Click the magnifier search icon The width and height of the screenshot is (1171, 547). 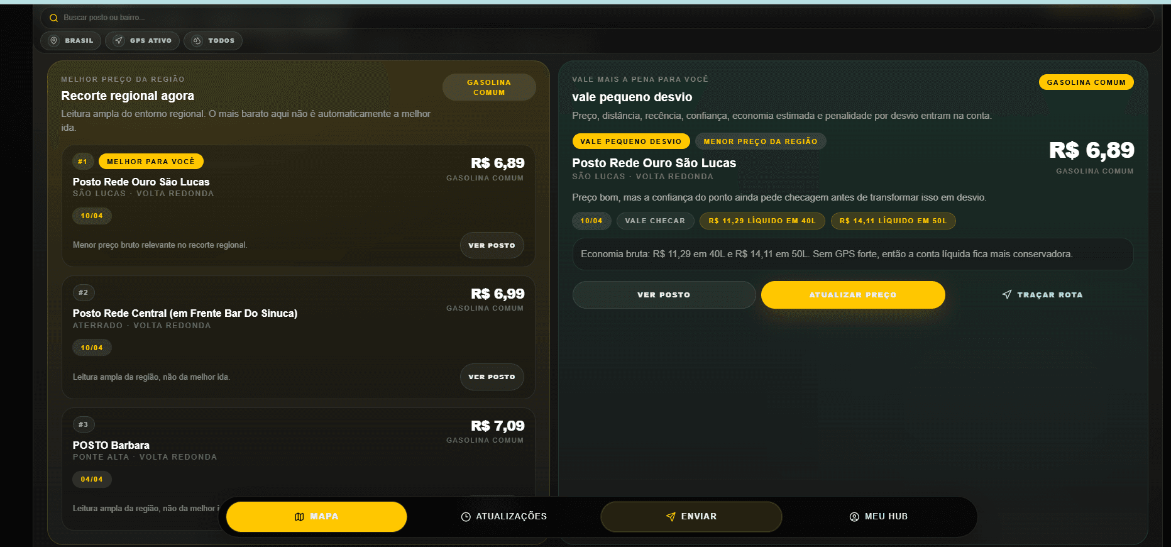[x=53, y=18]
